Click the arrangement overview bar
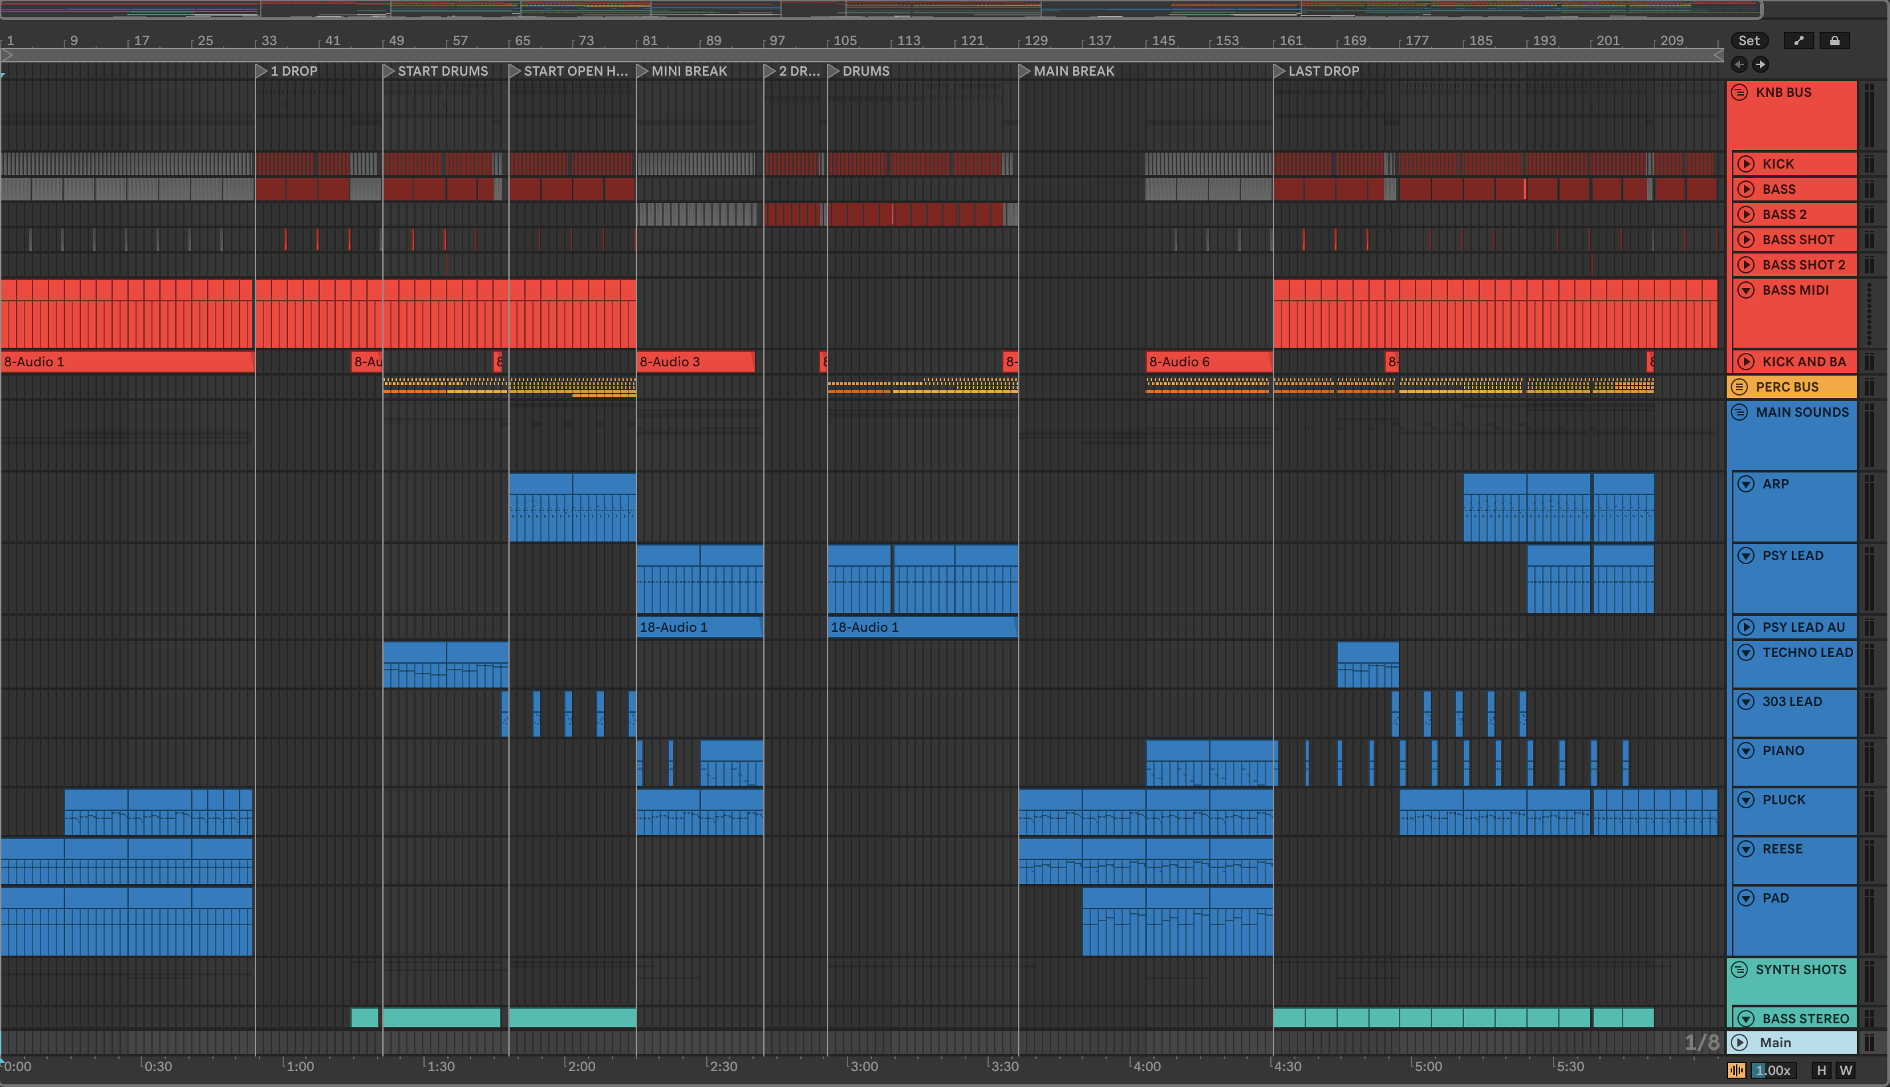The width and height of the screenshot is (1890, 1087). [881, 9]
